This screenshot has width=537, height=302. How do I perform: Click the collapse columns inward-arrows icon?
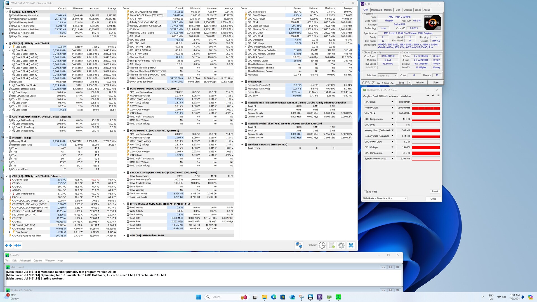[18, 245]
